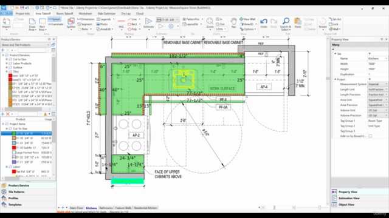
Task: Zoom In on the drawing
Action: (219, 19)
